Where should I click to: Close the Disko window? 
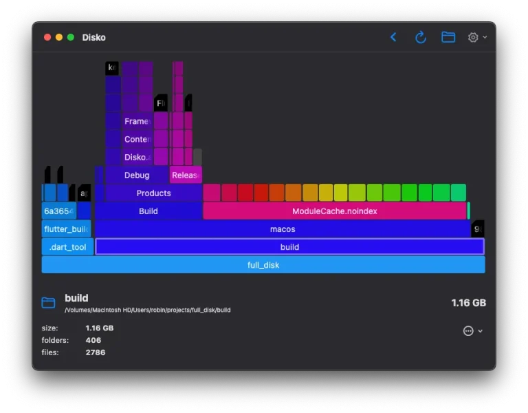tap(47, 37)
